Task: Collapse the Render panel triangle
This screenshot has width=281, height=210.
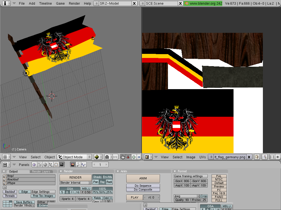Action: [x=61, y=171]
